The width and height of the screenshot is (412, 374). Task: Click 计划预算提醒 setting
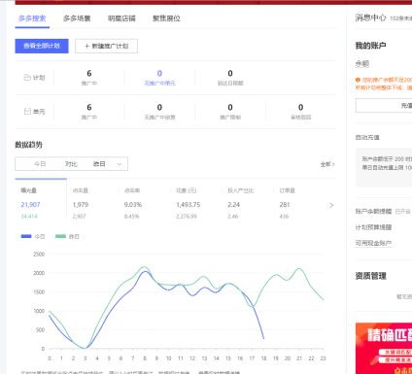(373, 227)
